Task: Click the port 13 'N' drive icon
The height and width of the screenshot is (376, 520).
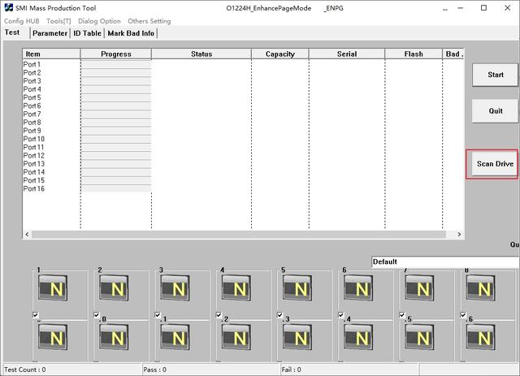Action: click(x=297, y=337)
